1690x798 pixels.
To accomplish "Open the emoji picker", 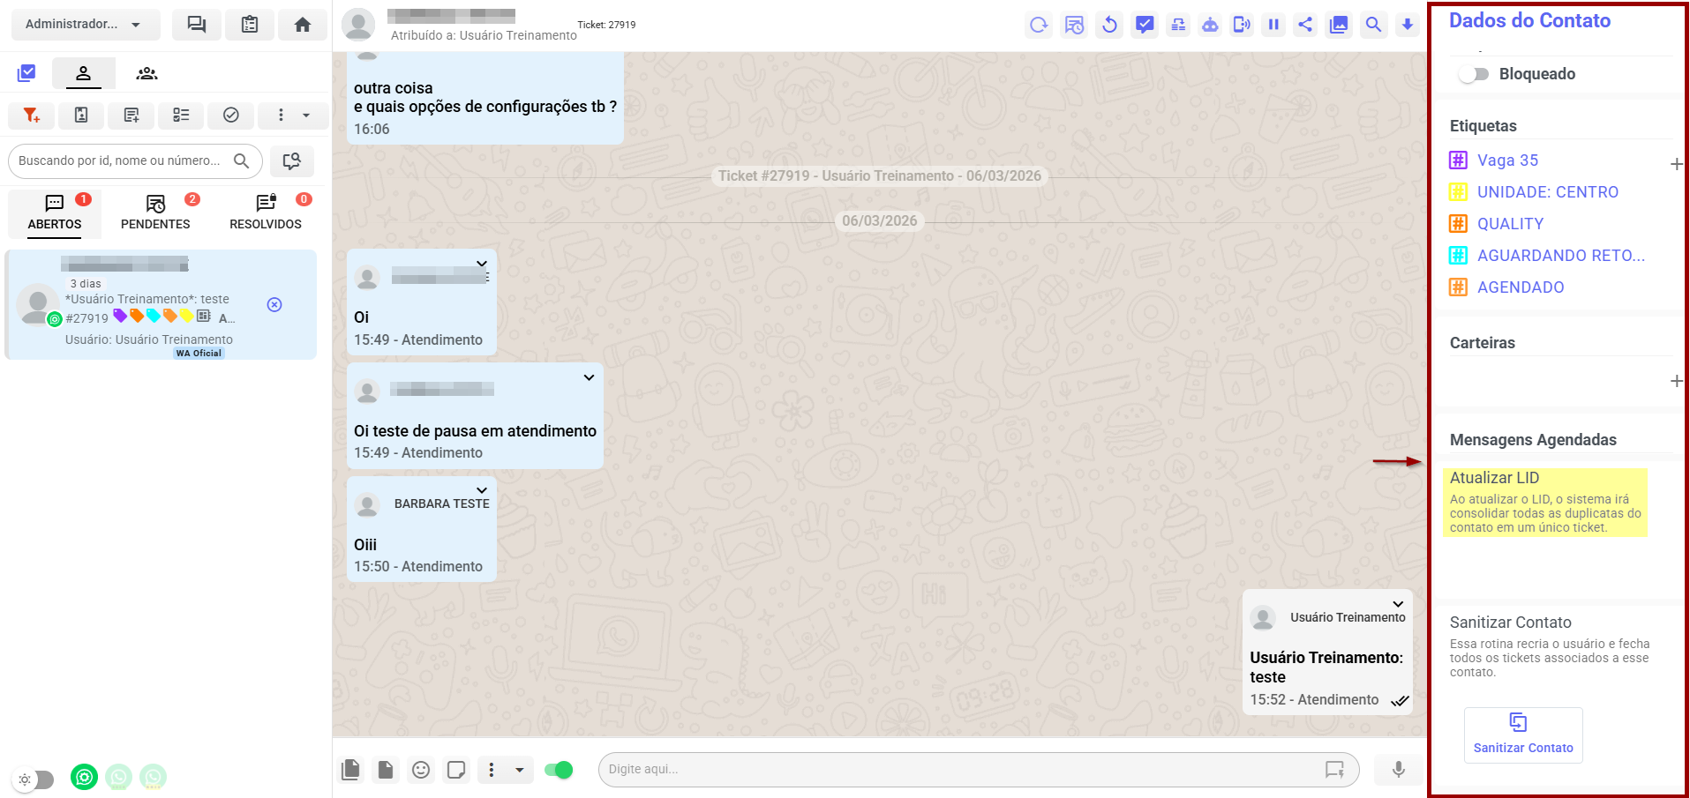I will click(421, 770).
